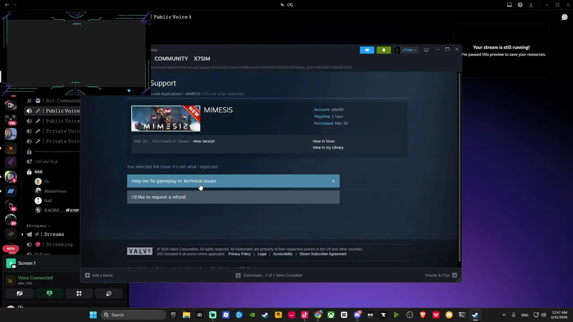Open Steam notifications bell
This screenshot has height=322, width=573.
pos(384,50)
